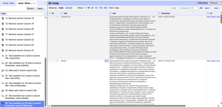This screenshot has height=107, width=222.
Task: Open the text column dropdown menu
Action: coord(110,13)
